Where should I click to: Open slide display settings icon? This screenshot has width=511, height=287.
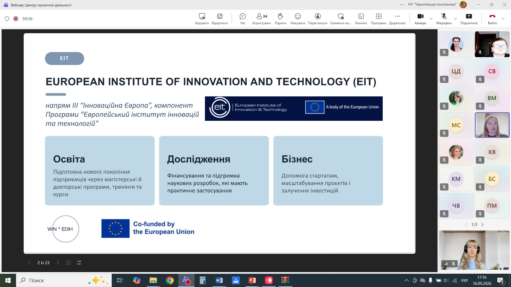coord(79,263)
